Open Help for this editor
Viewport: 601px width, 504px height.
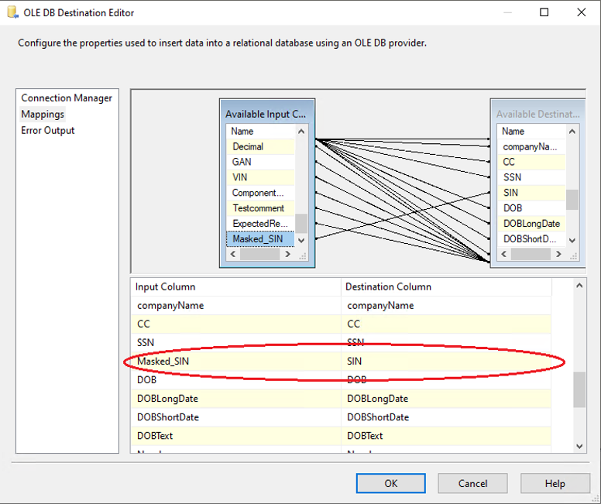click(555, 483)
